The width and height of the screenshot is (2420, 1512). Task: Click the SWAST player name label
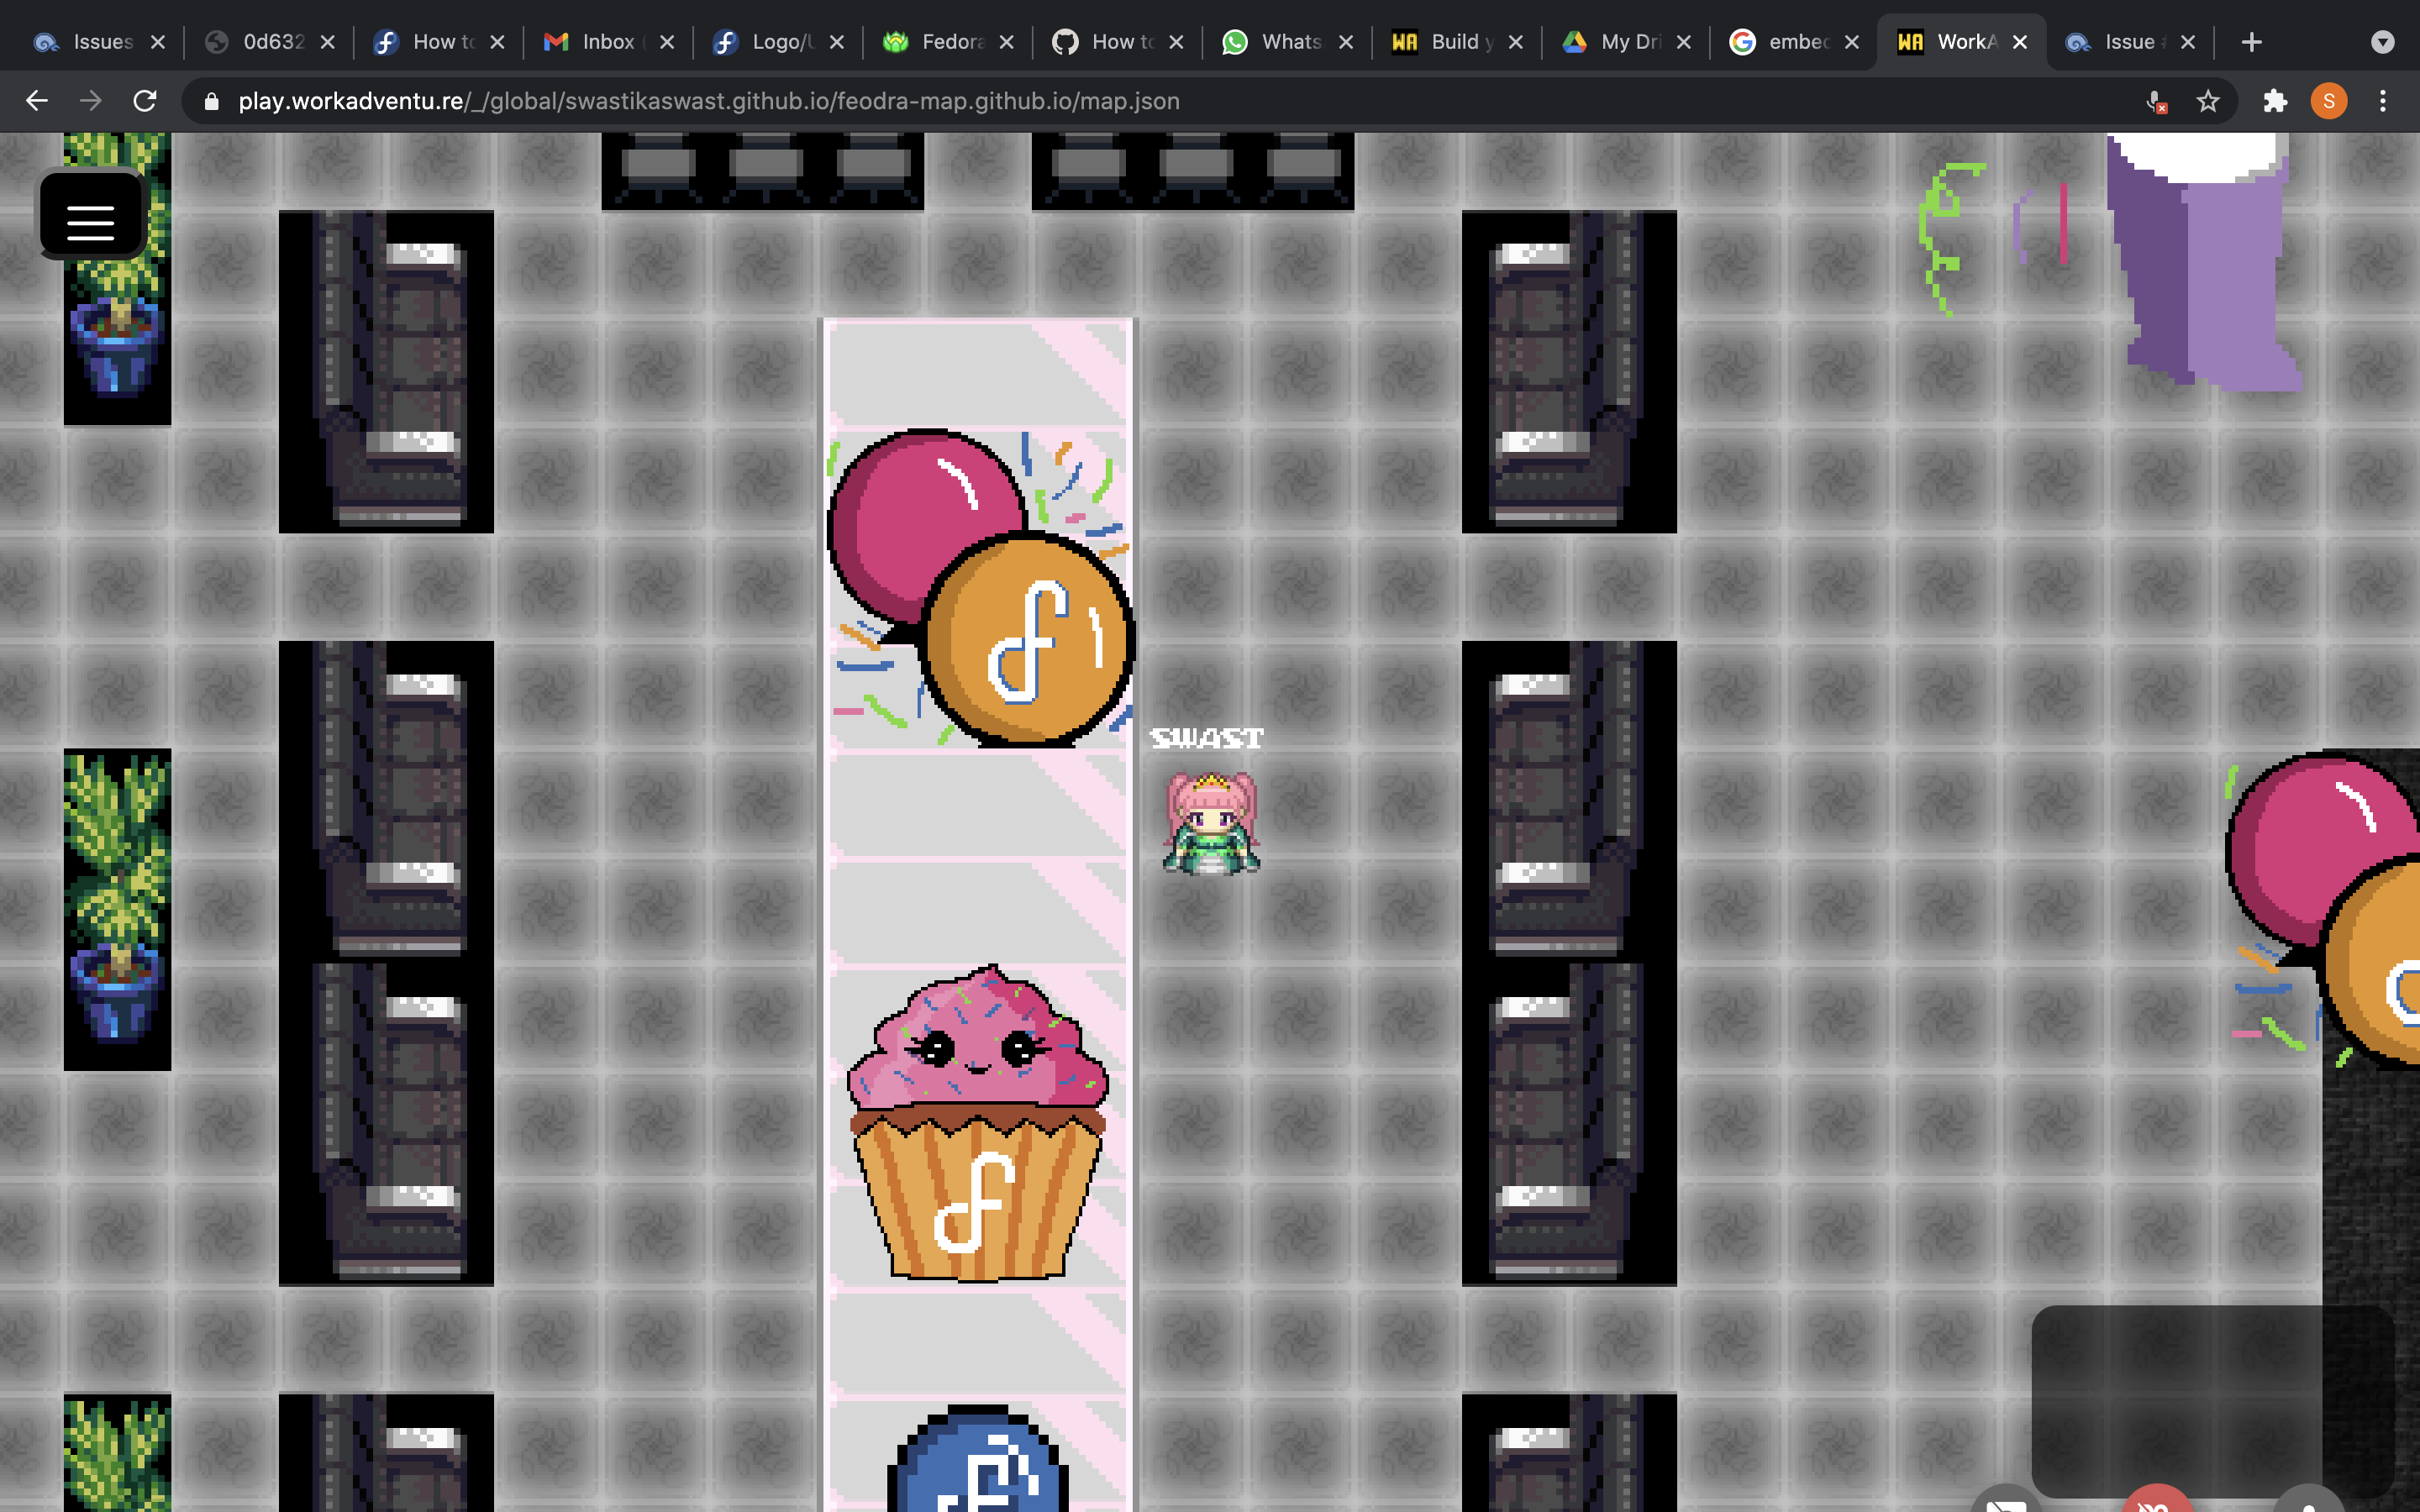coord(1207,738)
